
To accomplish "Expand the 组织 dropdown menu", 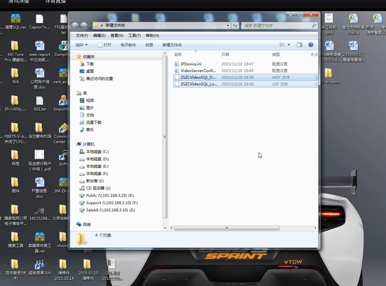I will tap(82, 45).
